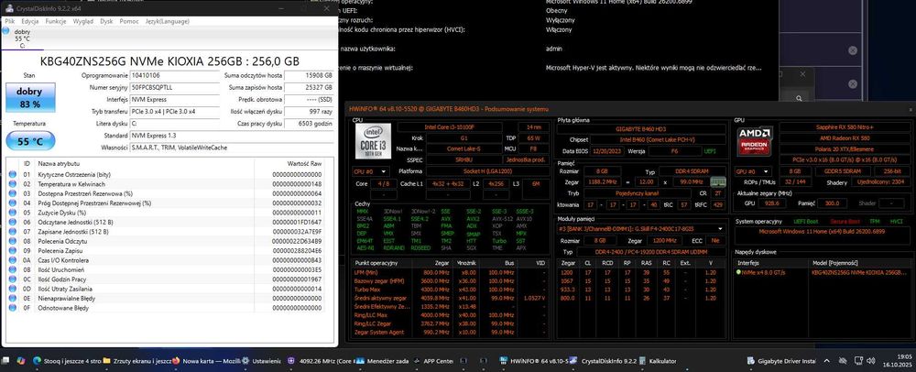Open APP Center from the taskbar
Image resolution: width=916 pixels, height=372 pixels.
(433, 361)
